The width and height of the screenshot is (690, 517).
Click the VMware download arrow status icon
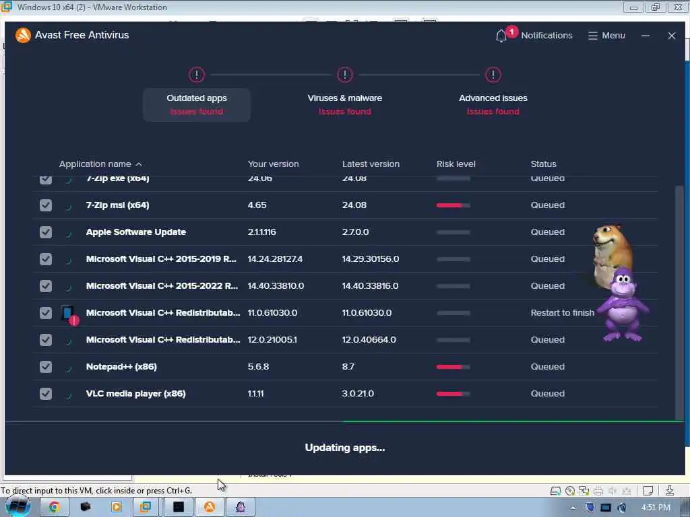(669, 491)
